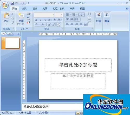Increase font size with large A
Screen dimensions: 130x115
point(49,25)
